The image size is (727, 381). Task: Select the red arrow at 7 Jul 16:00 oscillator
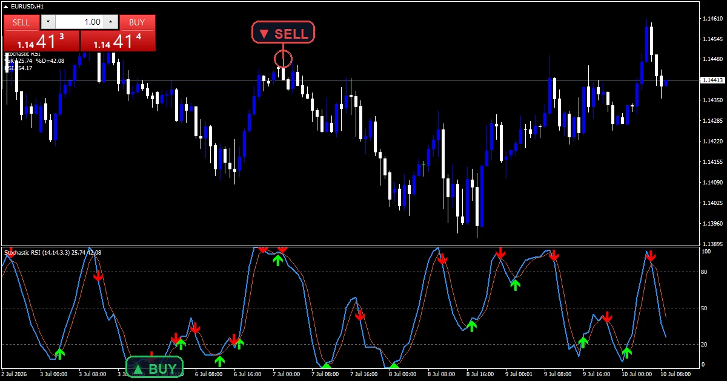360,314
